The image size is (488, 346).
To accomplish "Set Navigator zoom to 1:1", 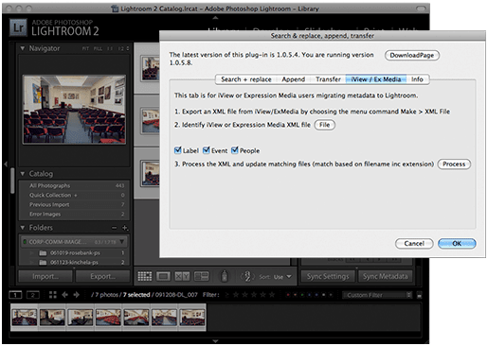I will [110, 48].
